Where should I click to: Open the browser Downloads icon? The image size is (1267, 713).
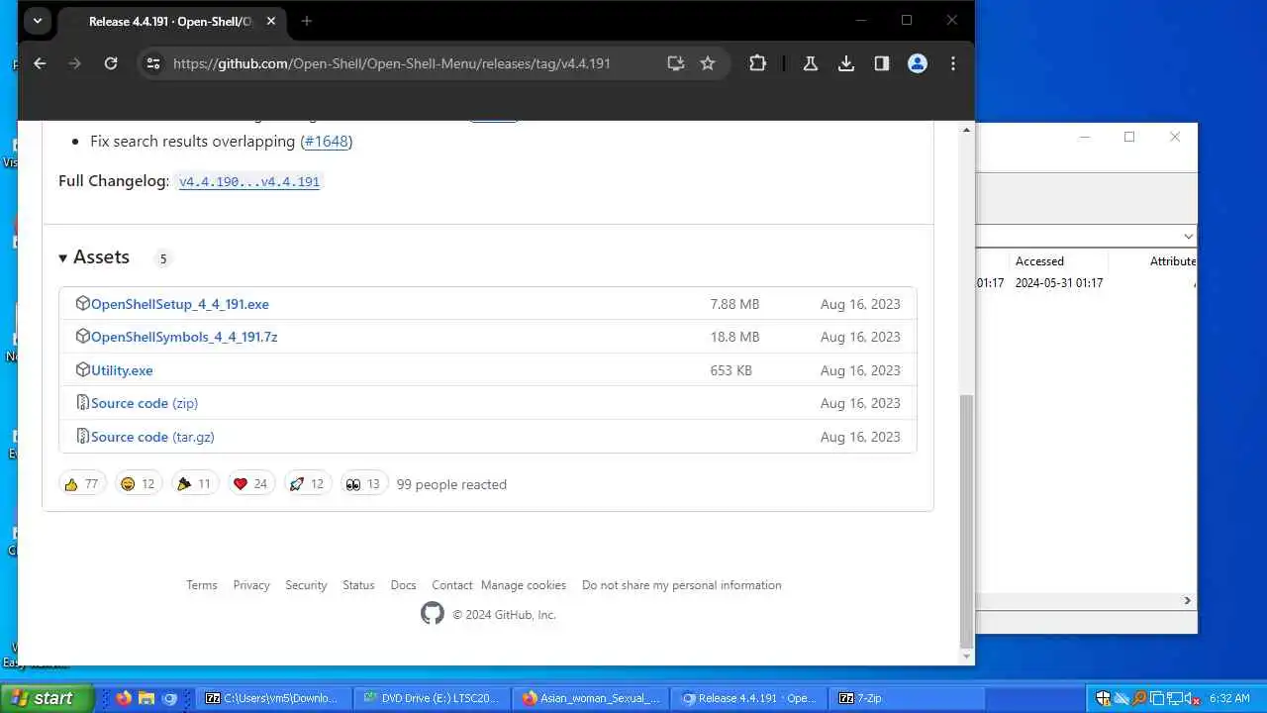846,63
